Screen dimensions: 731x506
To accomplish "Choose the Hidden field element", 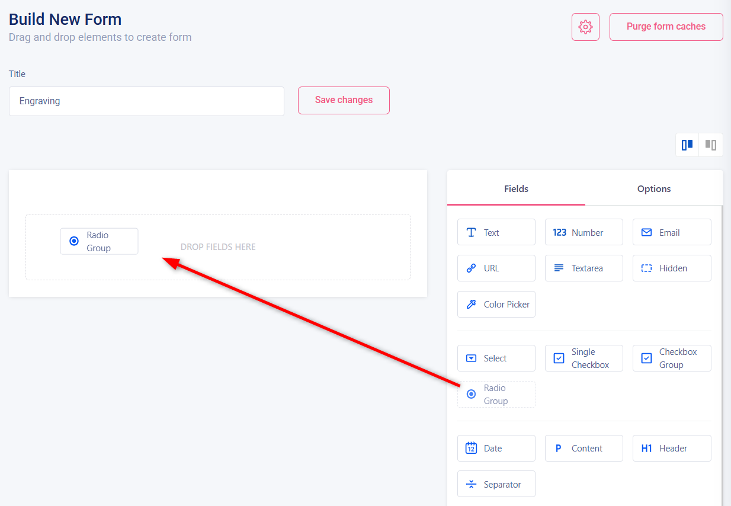I will coord(671,268).
